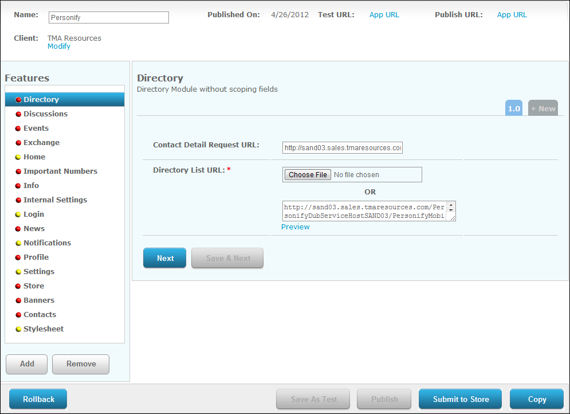Preview the directory list URL
This screenshot has width=570, height=414.
click(x=295, y=226)
